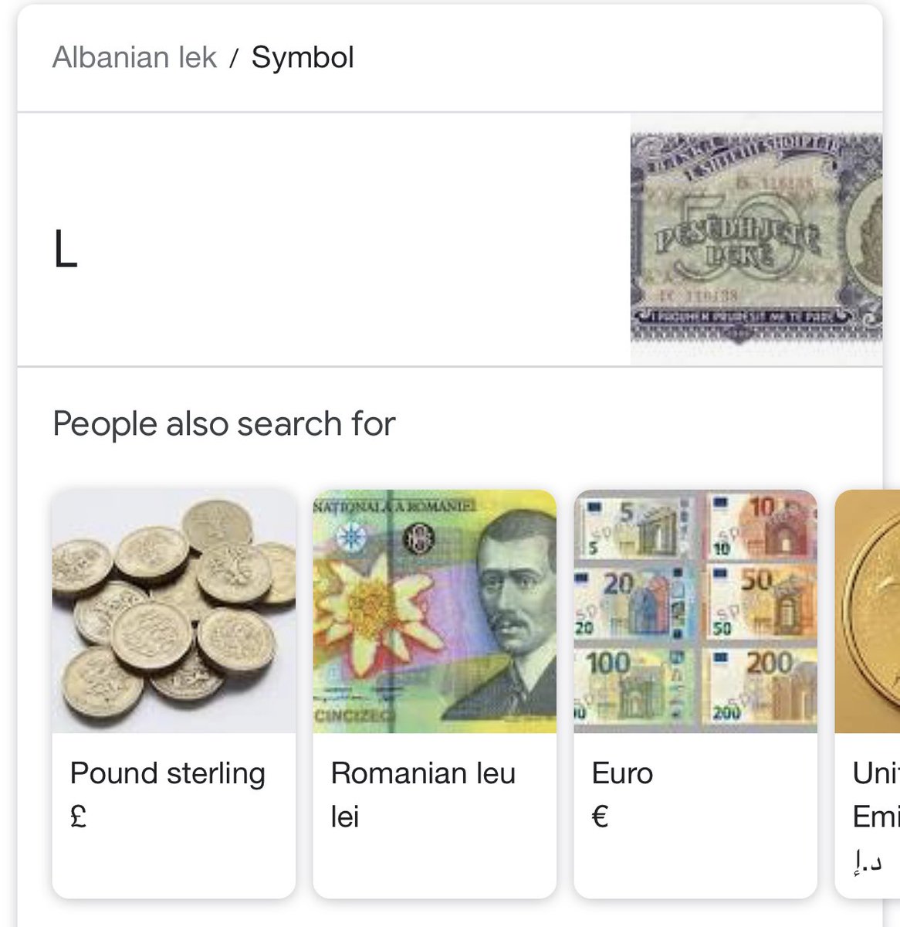Open the partially visible gold coin thumbnail
The image size is (900, 927).
point(868,611)
